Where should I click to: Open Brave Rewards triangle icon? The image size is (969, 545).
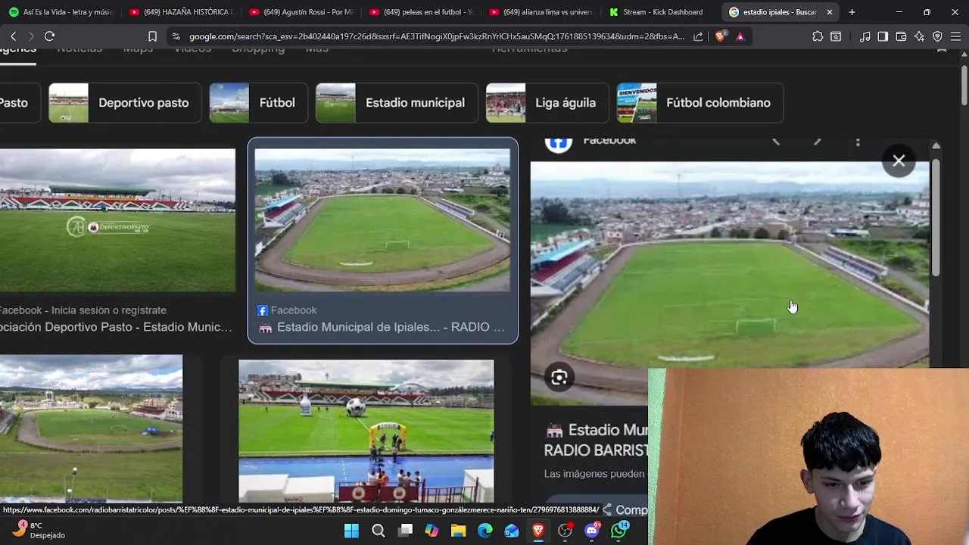(x=740, y=36)
